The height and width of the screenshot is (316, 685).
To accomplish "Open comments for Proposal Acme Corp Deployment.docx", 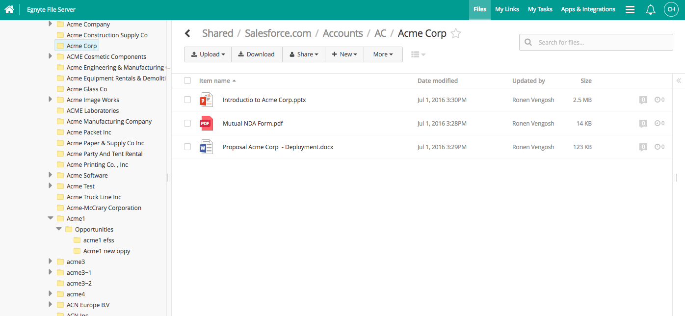I will [x=643, y=147].
